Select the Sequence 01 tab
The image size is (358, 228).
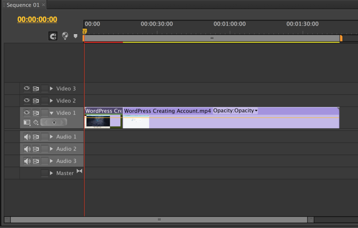pyautogui.click(x=22, y=5)
